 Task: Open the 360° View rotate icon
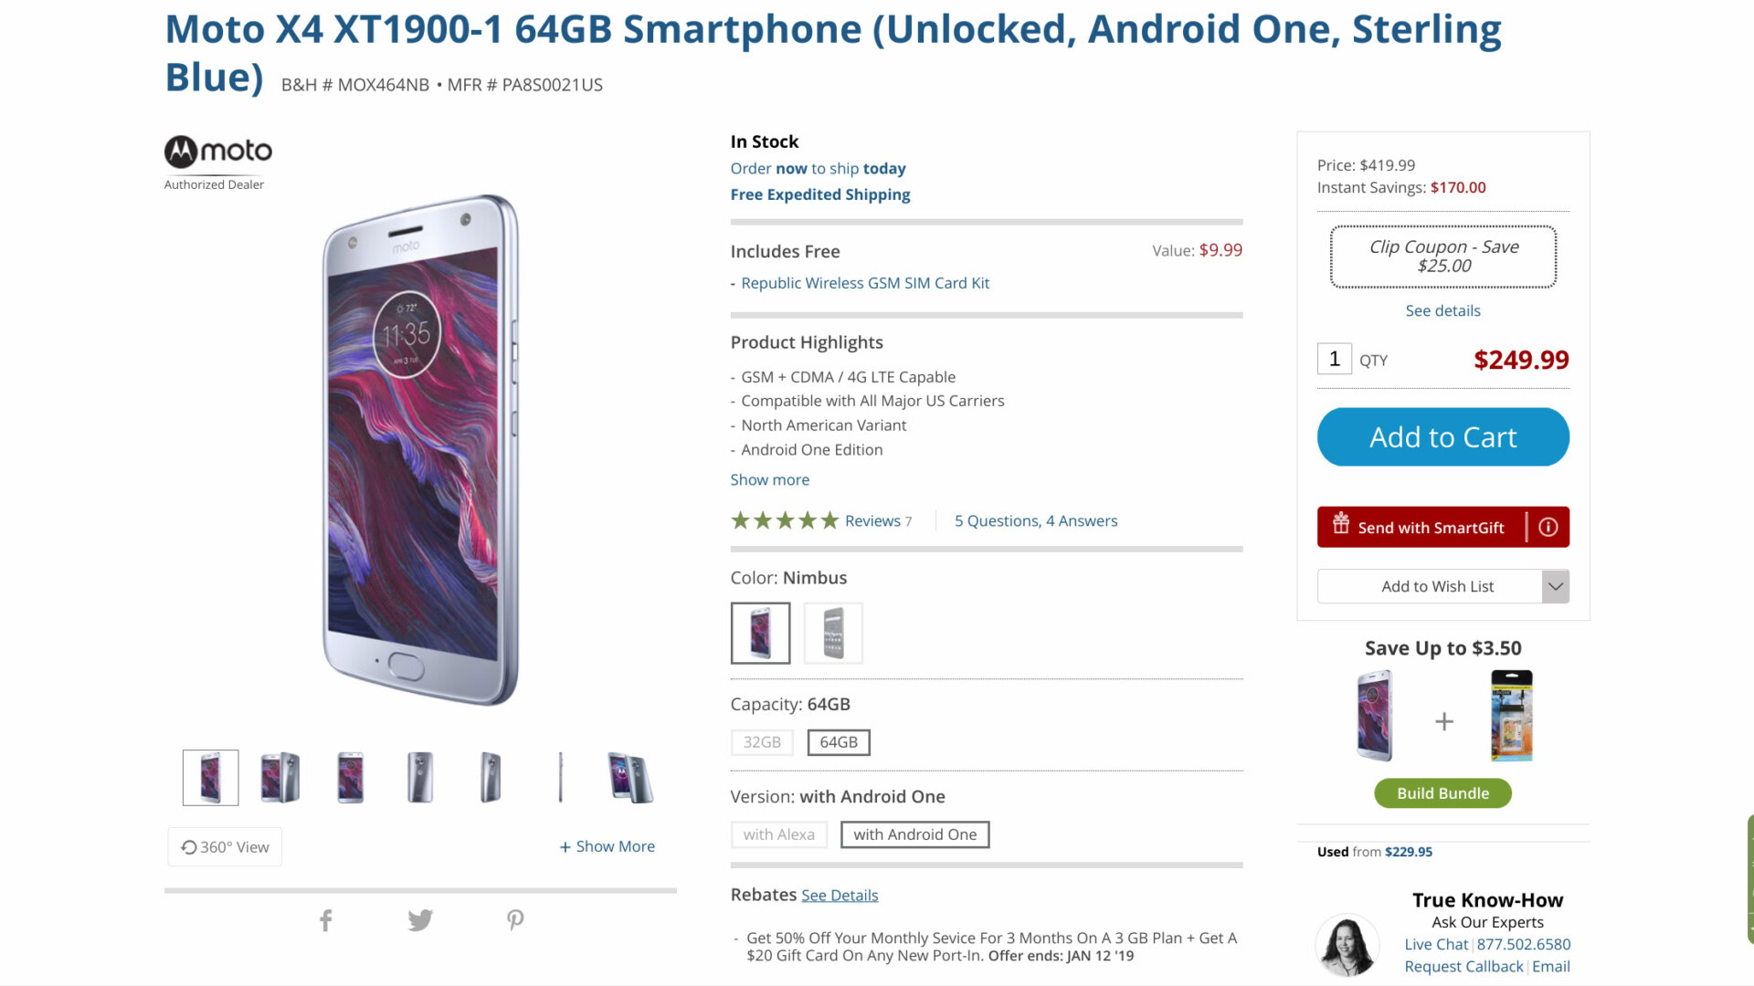pos(189,847)
